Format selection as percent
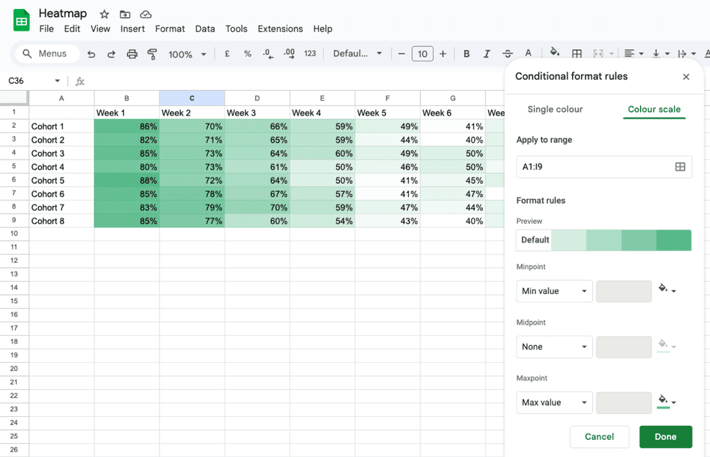Viewport: 710px width, 457px height. coord(248,54)
